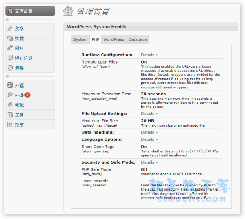Click the '(short_open_tag)' directive text
The image size is (245, 219).
[x=96, y=151]
